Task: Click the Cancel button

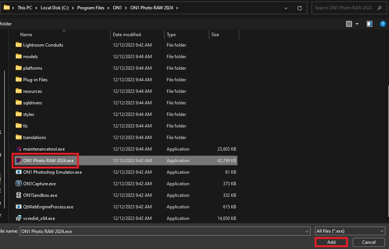Action: pos(369,242)
